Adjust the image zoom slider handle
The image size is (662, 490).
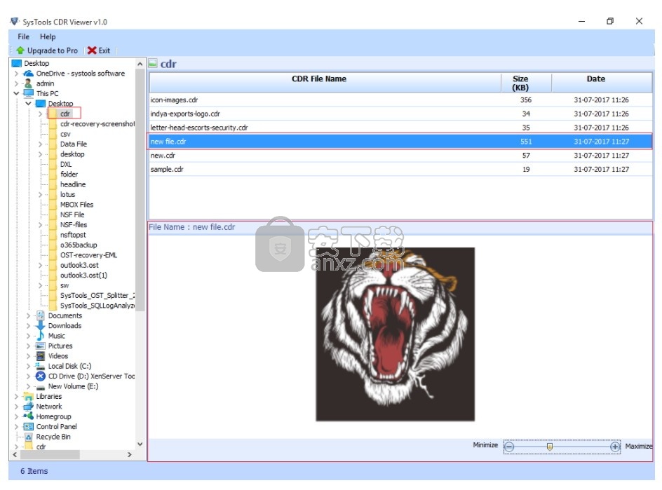point(550,447)
